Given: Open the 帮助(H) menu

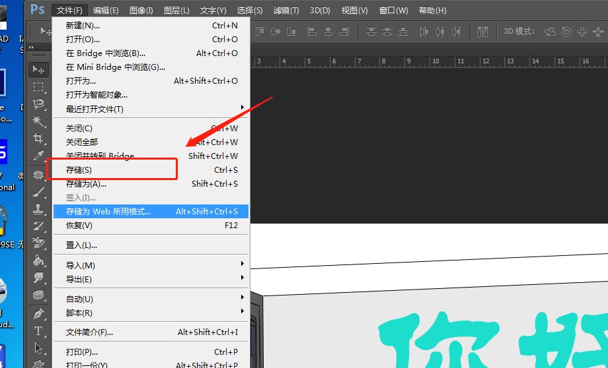Looking at the screenshot, I should [433, 11].
